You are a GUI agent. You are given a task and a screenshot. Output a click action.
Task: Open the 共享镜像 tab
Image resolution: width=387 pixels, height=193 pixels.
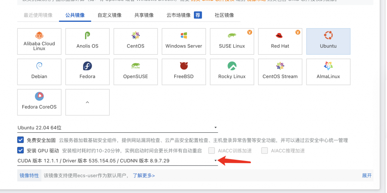144,15
